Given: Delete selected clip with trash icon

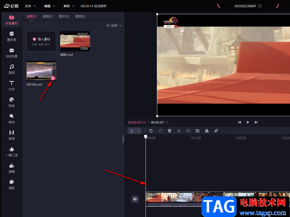Looking at the screenshot, I should (x=169, y=131).
